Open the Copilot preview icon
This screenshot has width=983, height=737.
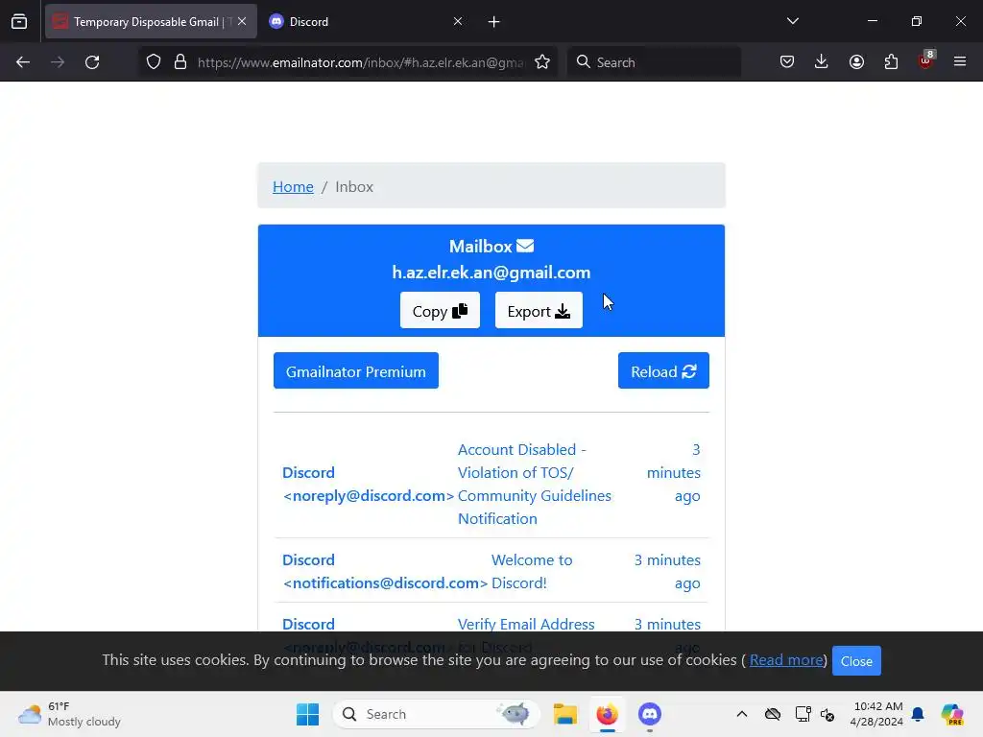tap(952, 714)
